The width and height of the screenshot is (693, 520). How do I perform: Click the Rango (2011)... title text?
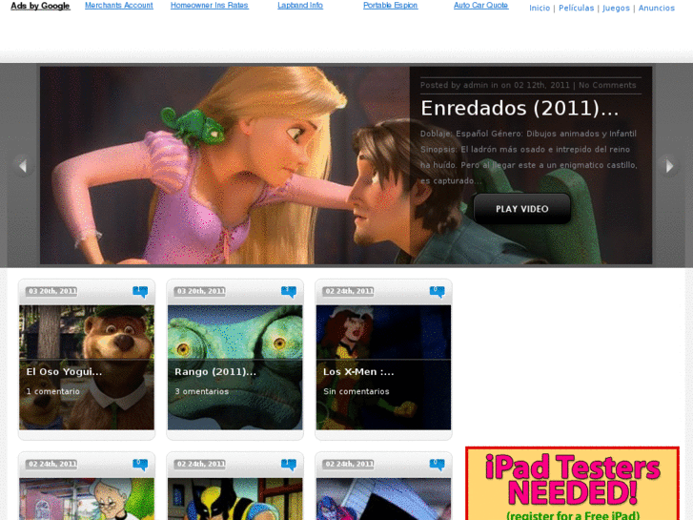[x=215, y=372]
